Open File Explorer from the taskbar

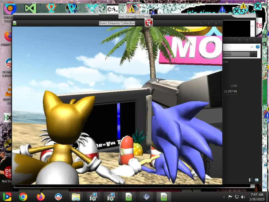(x=76, y=197)
